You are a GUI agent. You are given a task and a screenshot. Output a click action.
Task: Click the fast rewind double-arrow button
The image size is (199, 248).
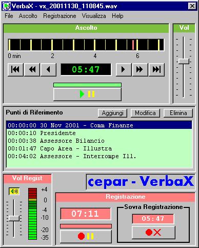pyautogui.click(x=32, y=69)
